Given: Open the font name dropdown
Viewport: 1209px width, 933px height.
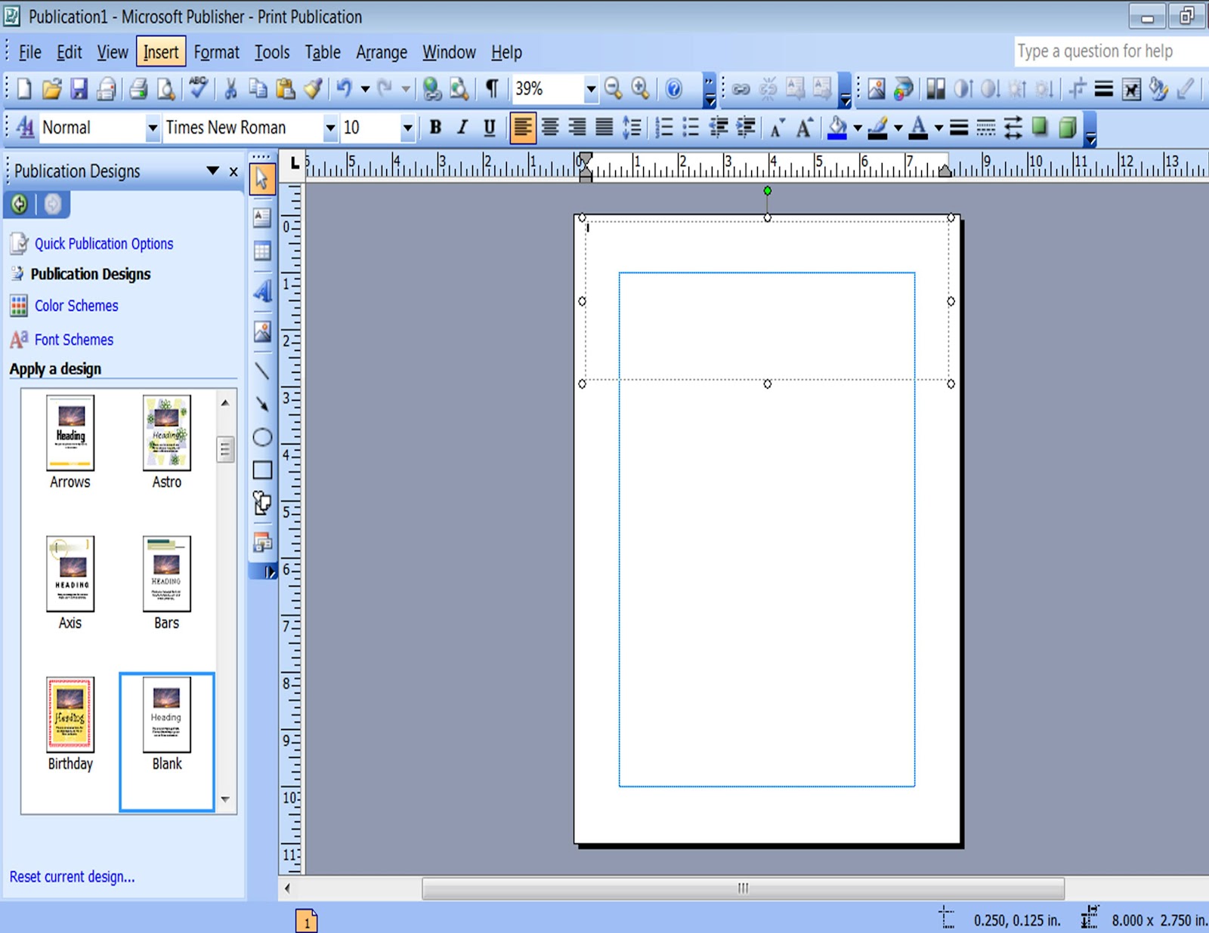Looking at the screenshot, I should tap(330, 128).
